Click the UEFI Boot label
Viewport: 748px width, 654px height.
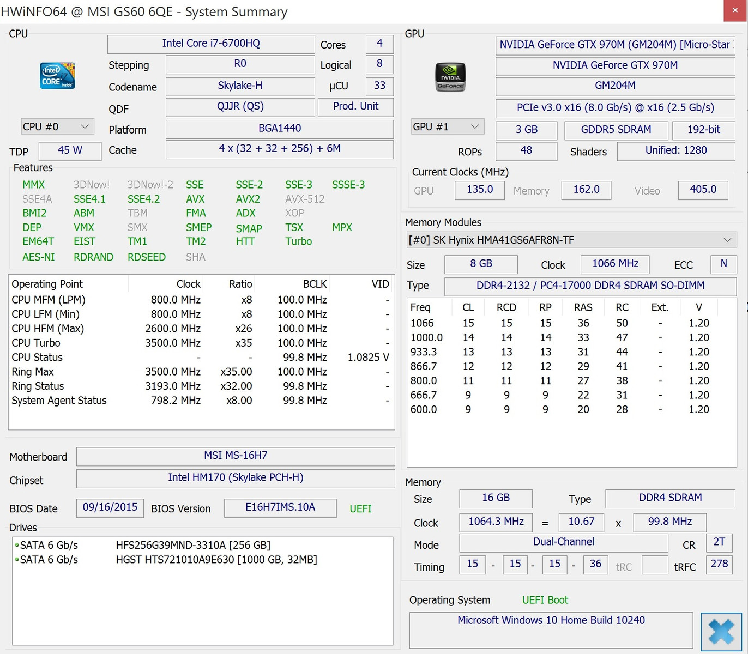point(545,600)
